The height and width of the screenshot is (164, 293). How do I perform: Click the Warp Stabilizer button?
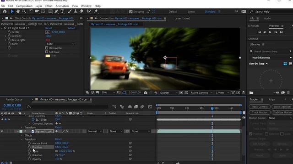coord(282,107)
